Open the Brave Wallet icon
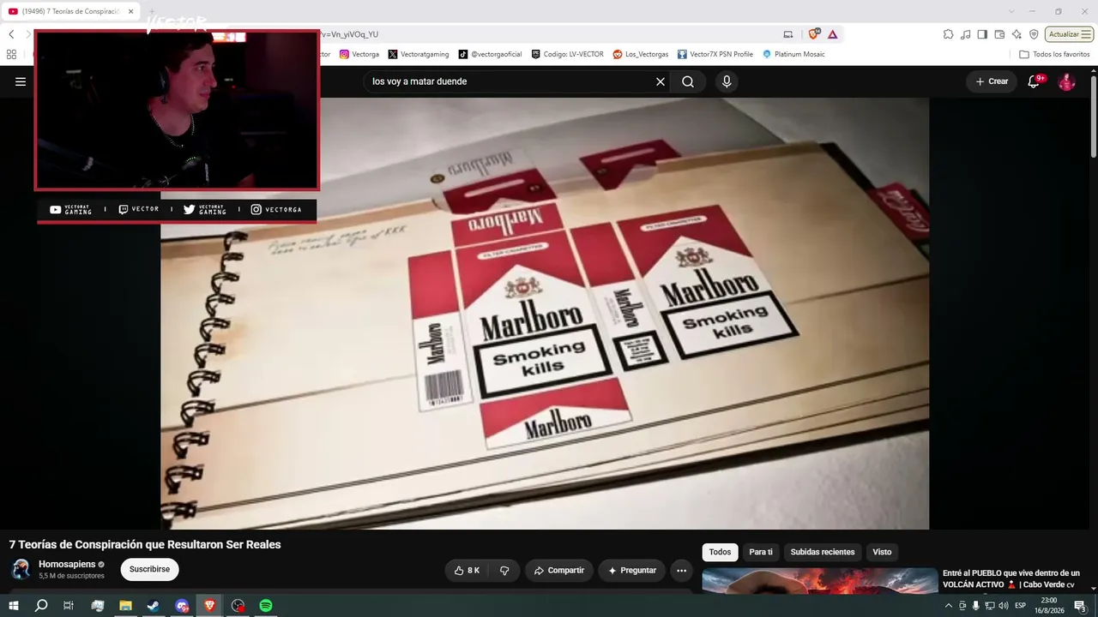This screenshot has width=1098, height=617. point(999,34)
